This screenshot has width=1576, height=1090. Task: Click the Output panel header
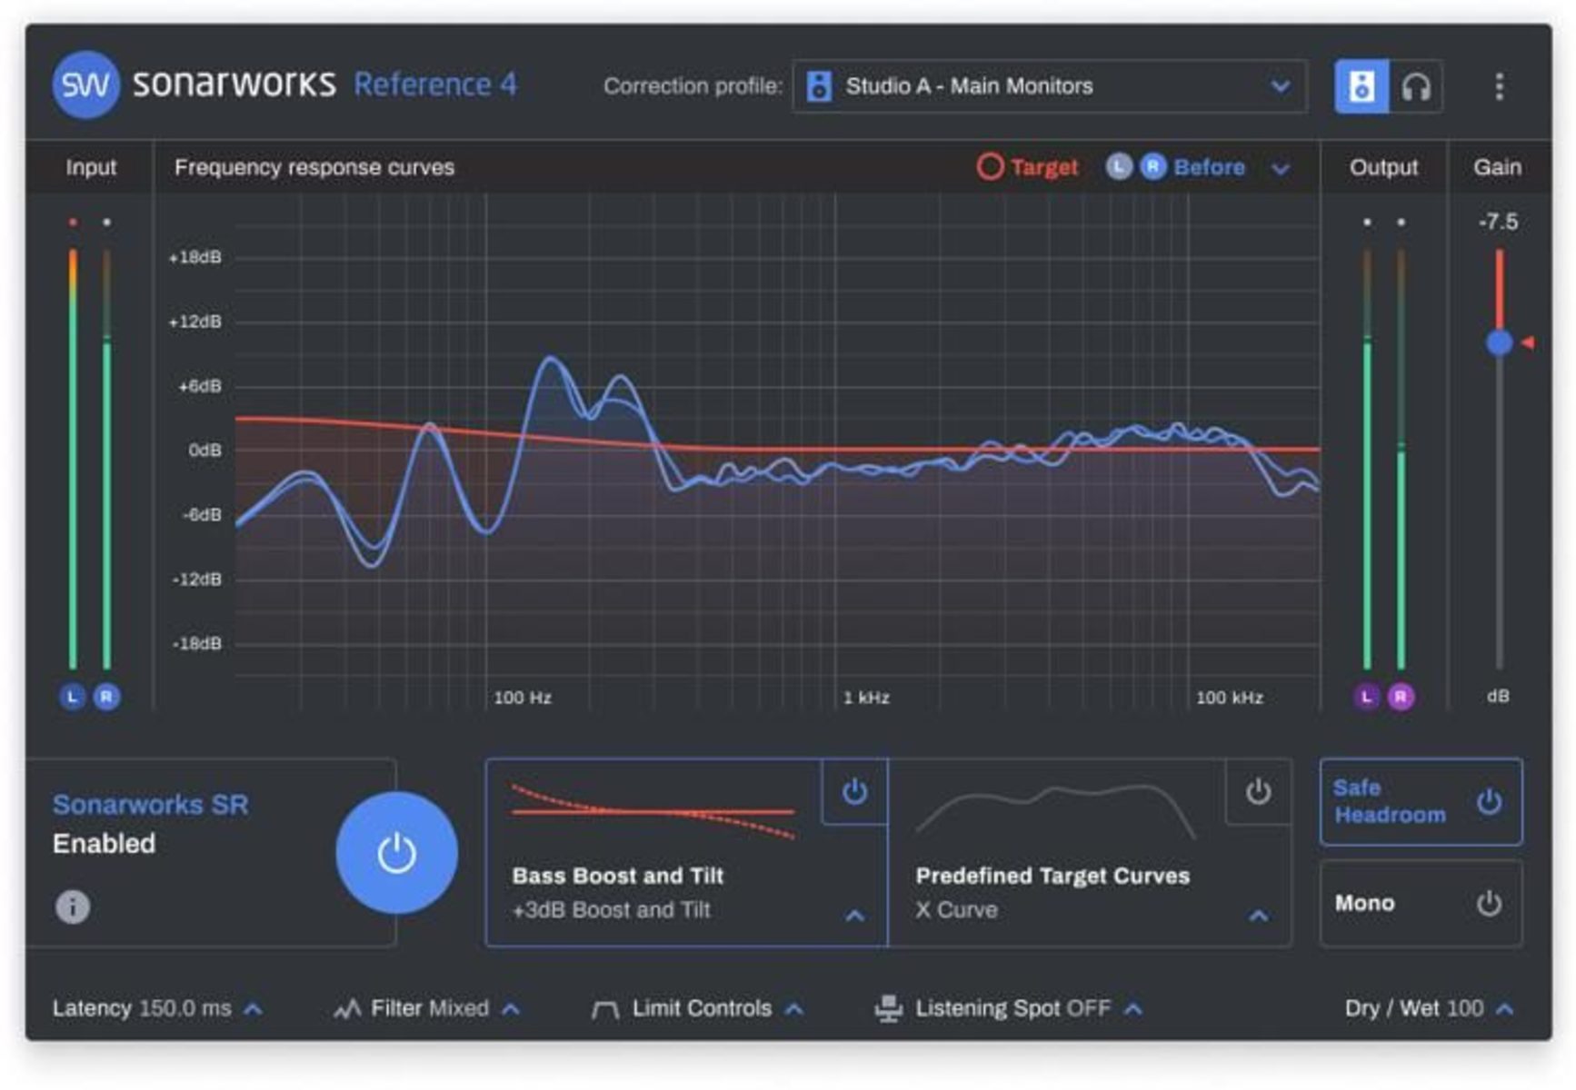coord(1383,167)
